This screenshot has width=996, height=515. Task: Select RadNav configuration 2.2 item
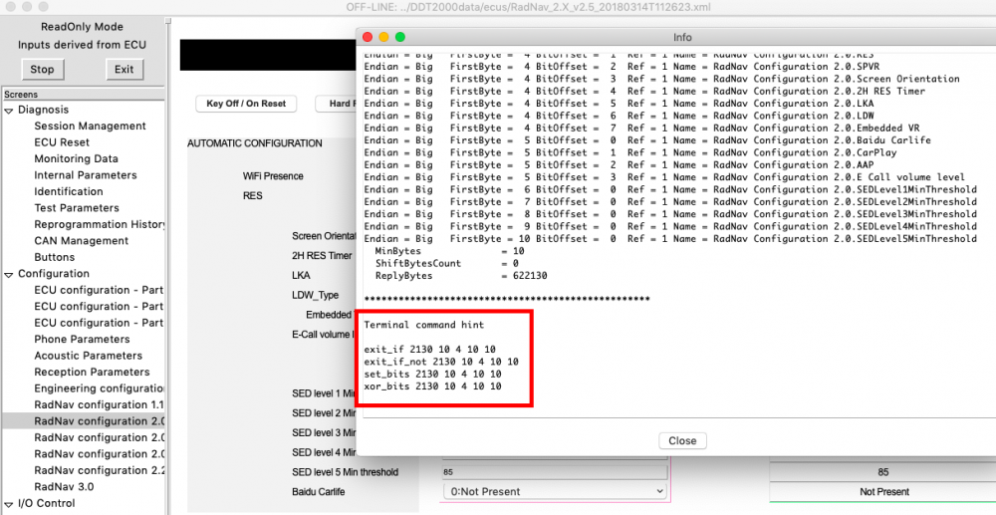click(99, 470)
